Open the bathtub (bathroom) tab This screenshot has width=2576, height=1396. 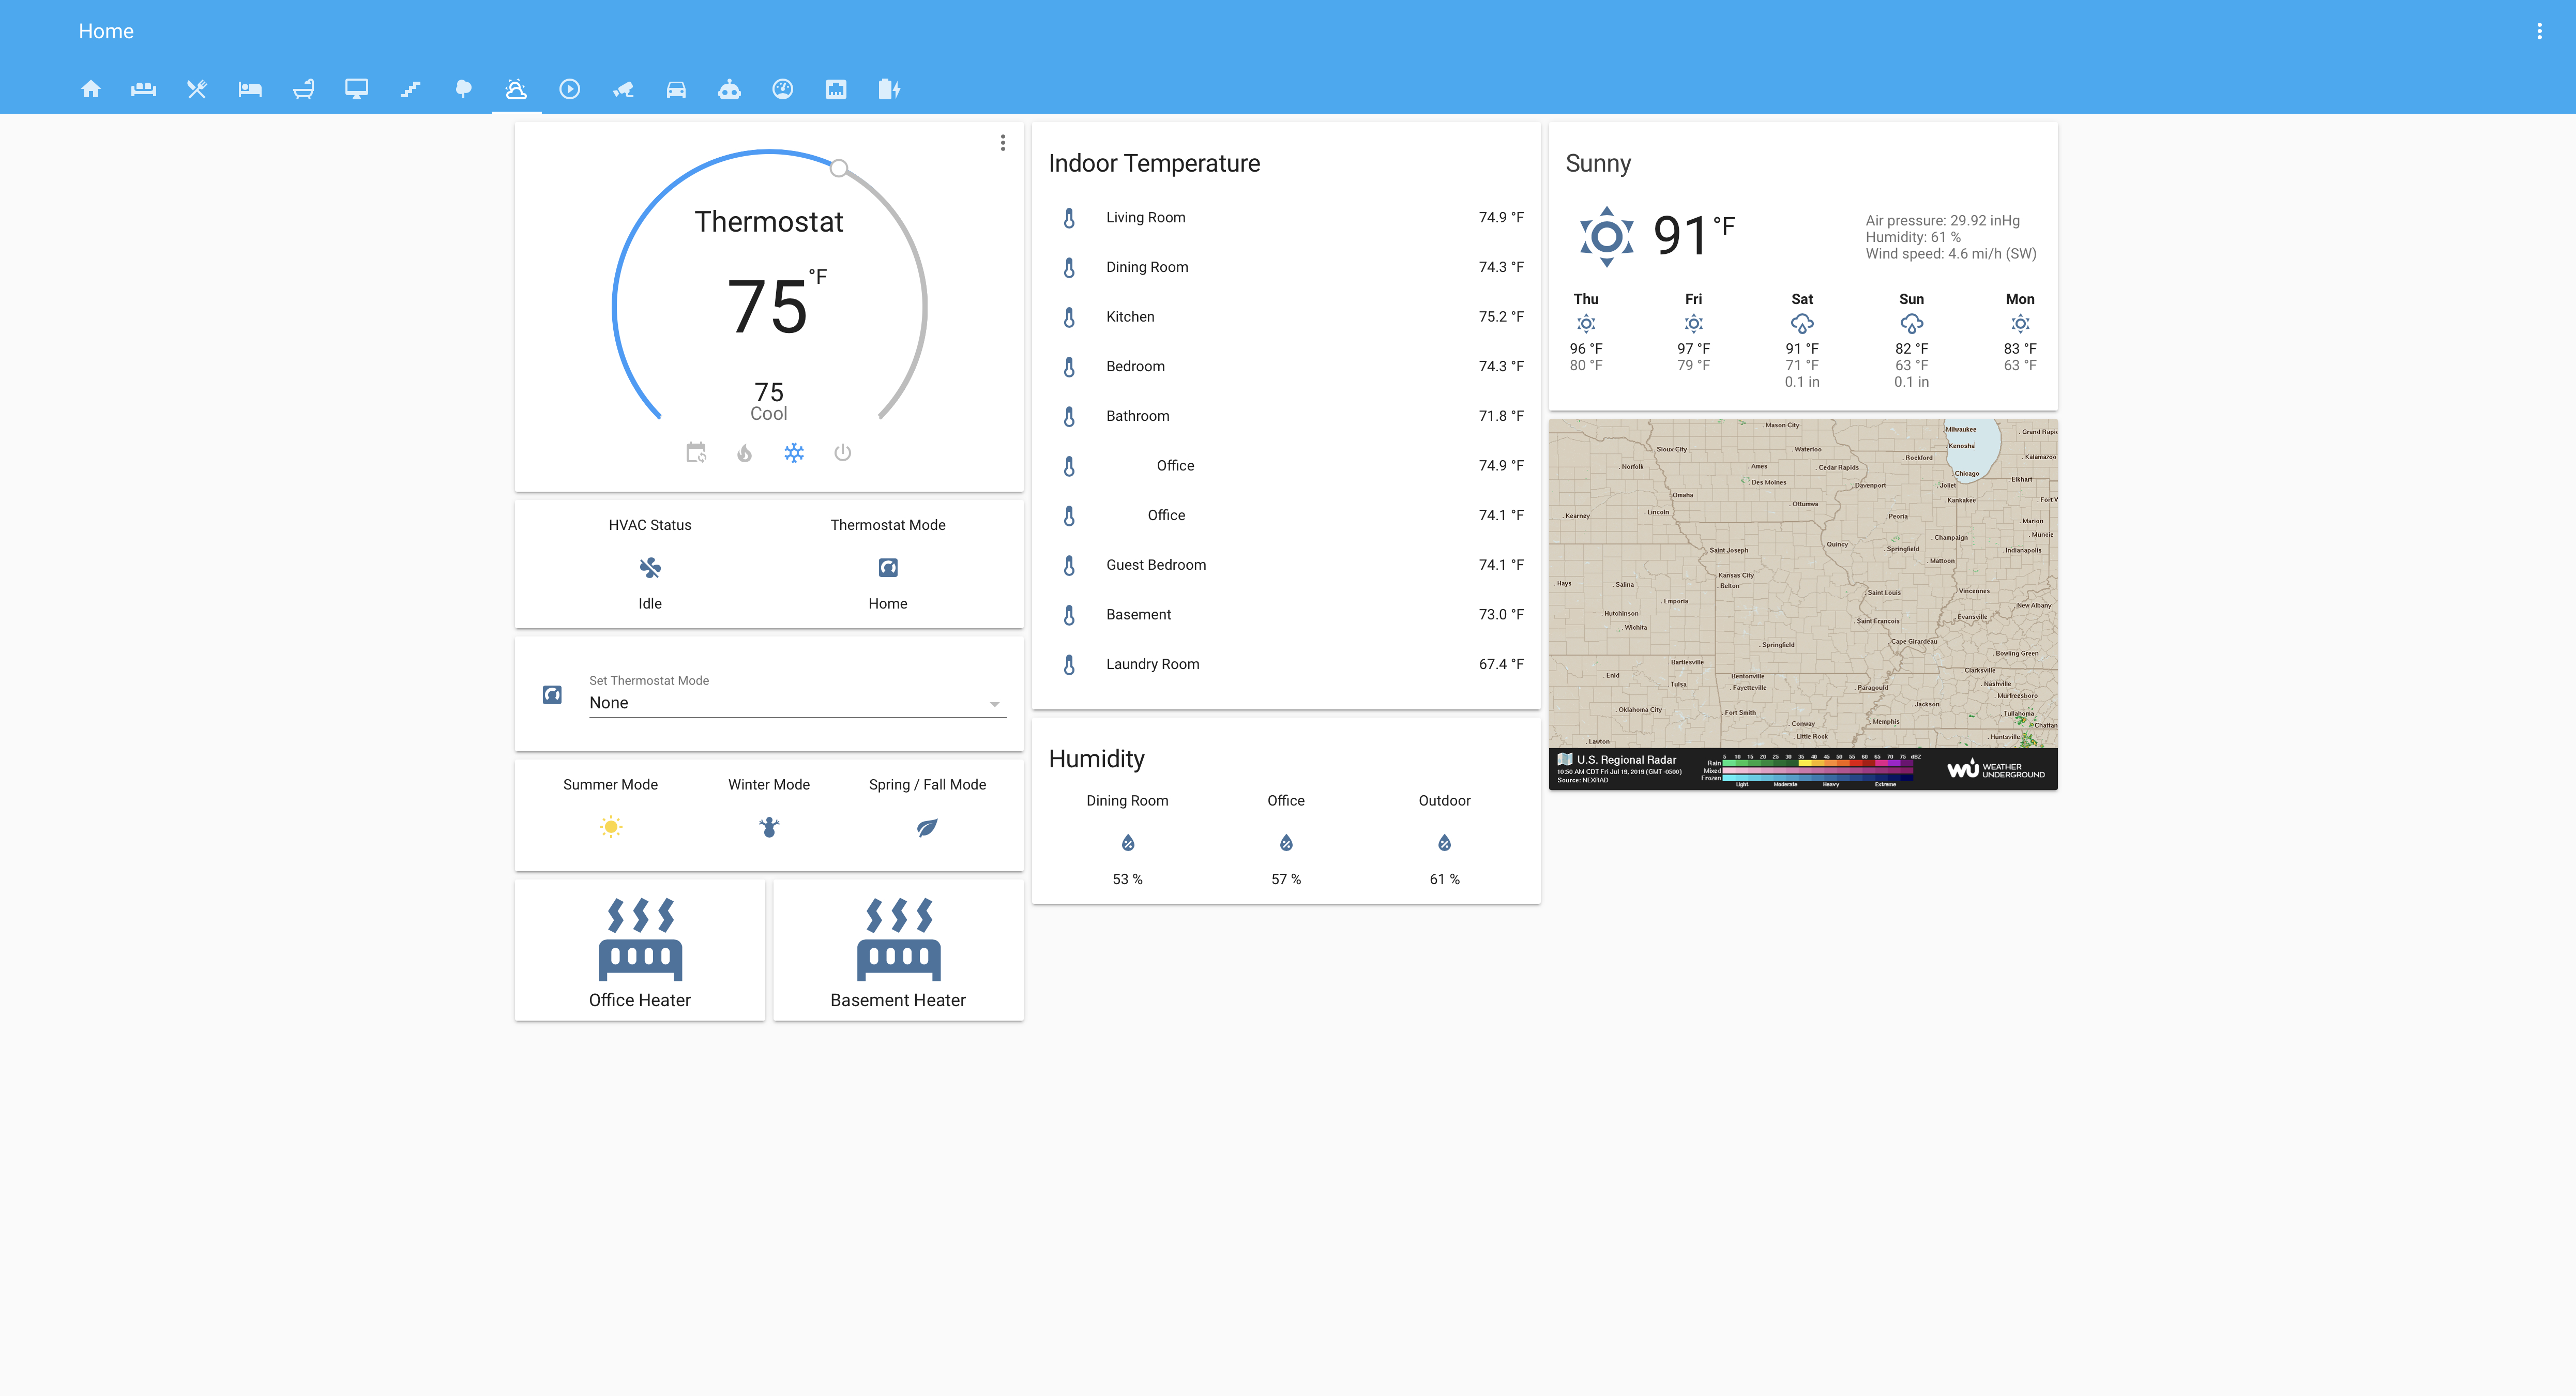pyautogui.click(x=303, y=90)
